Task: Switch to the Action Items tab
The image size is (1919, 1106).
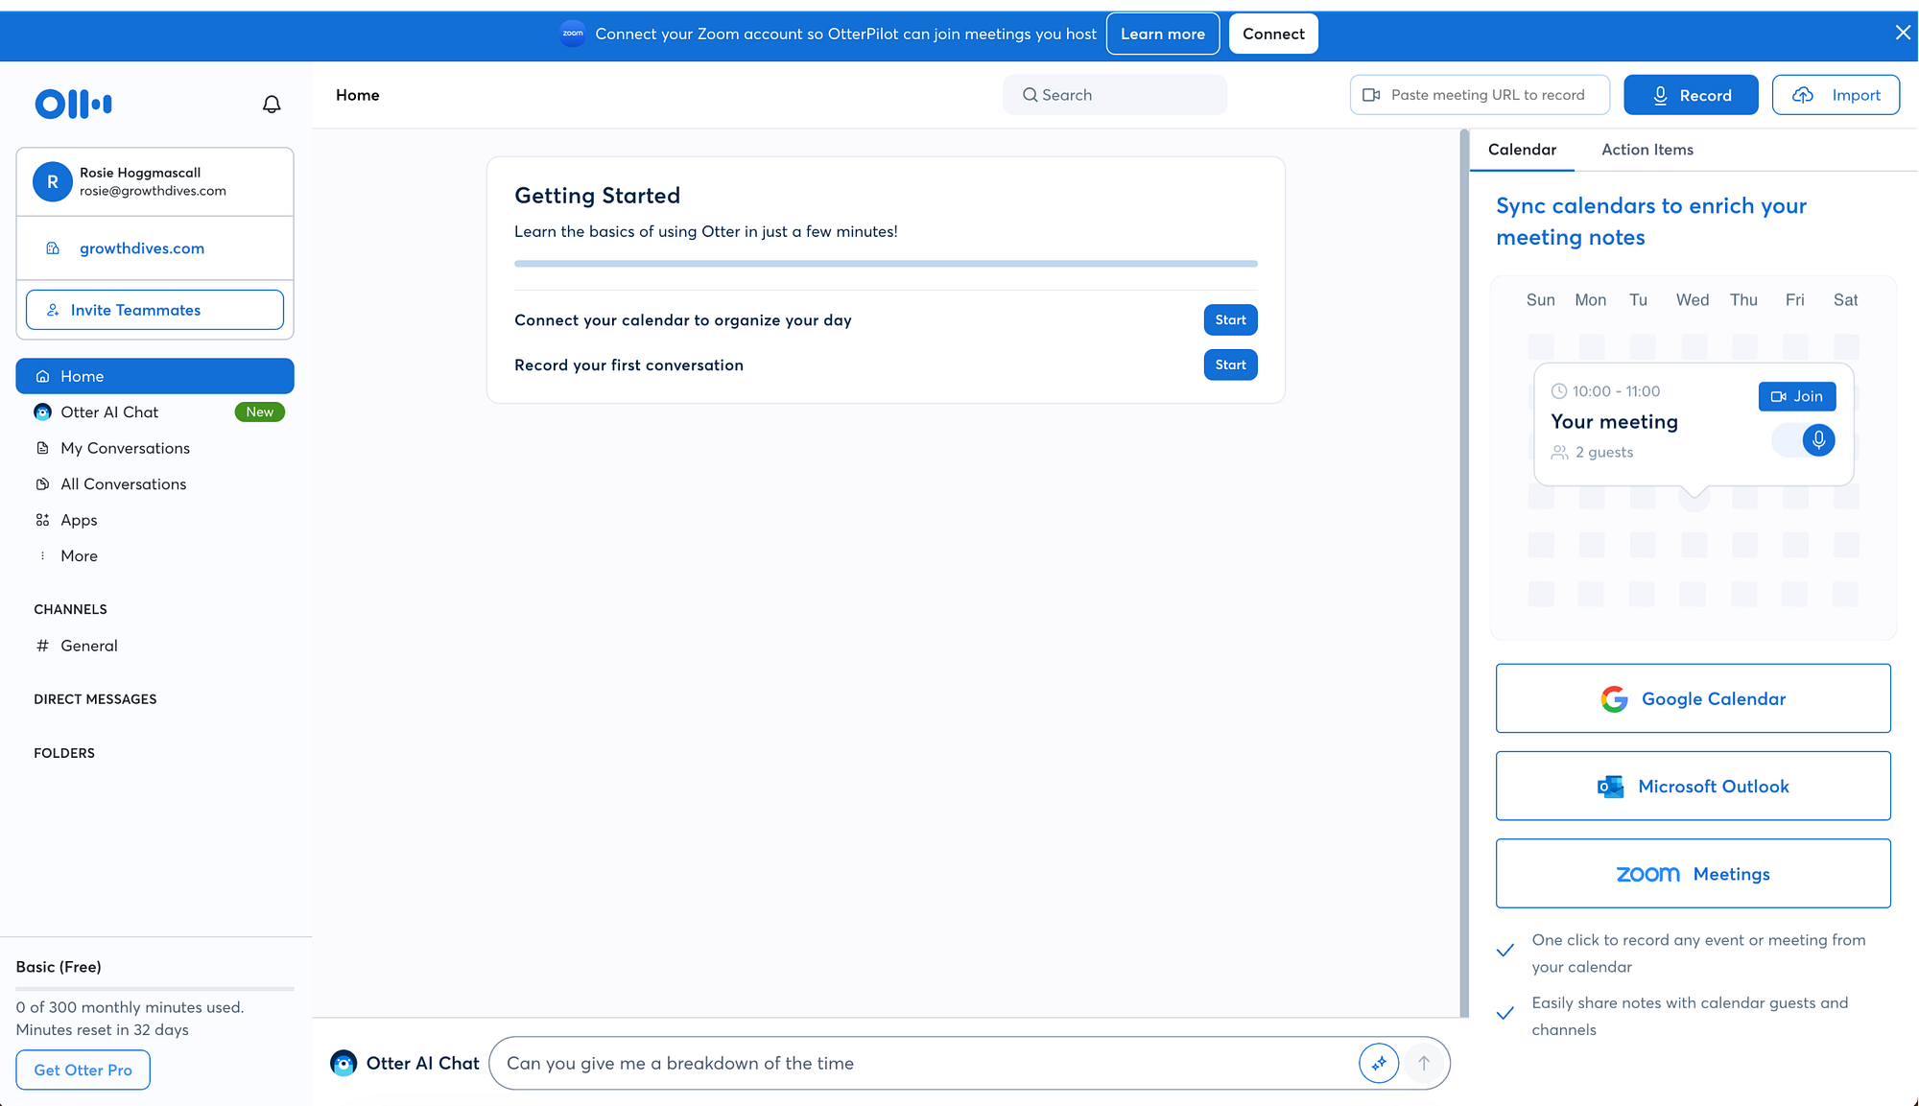Action: coord(1647,150)
